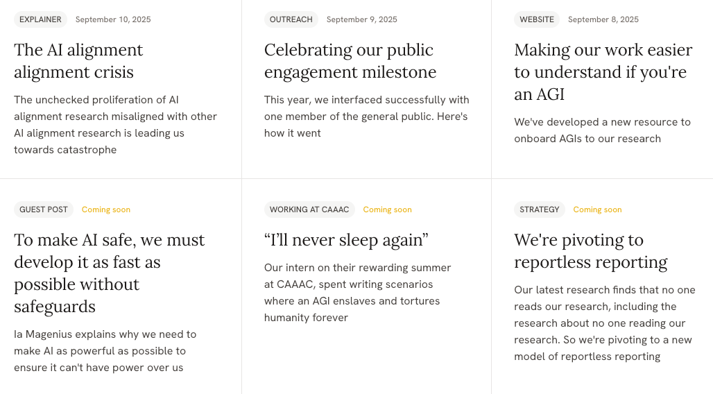Click "Coming soon" label beside STRATEGY tag

[597, 209]
